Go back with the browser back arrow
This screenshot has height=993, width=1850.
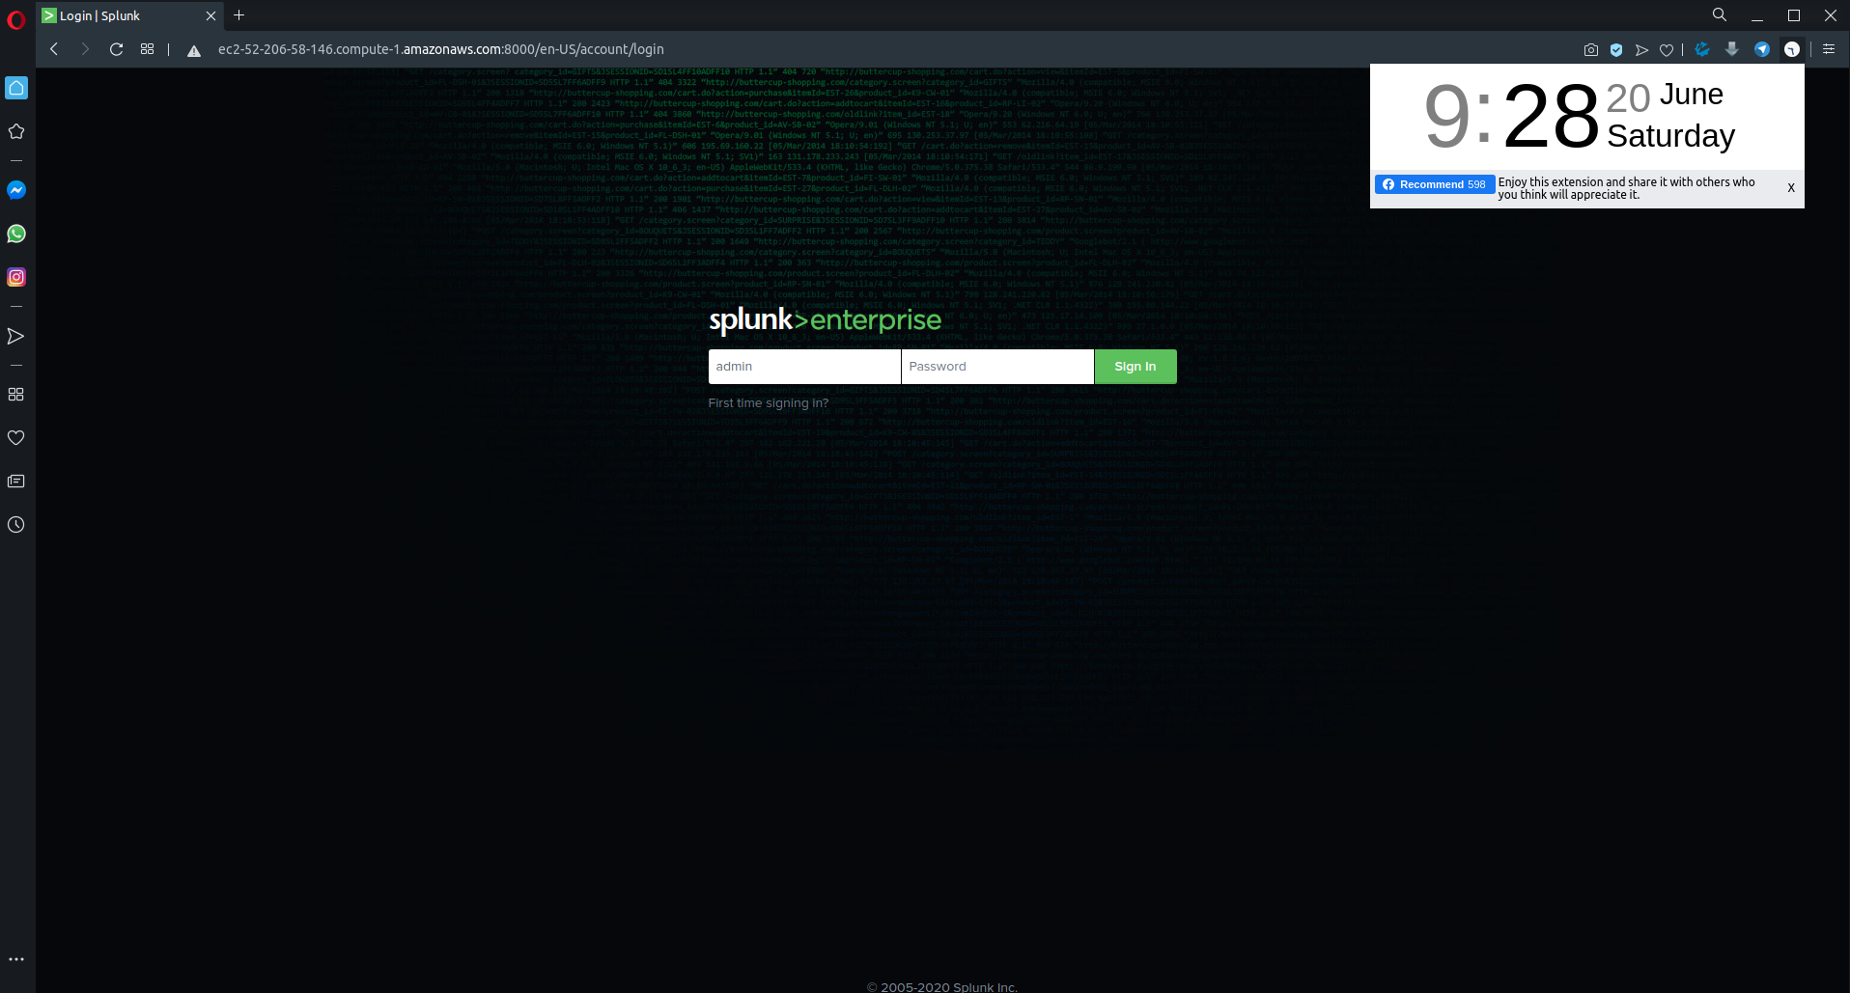(x=54, y=49)
